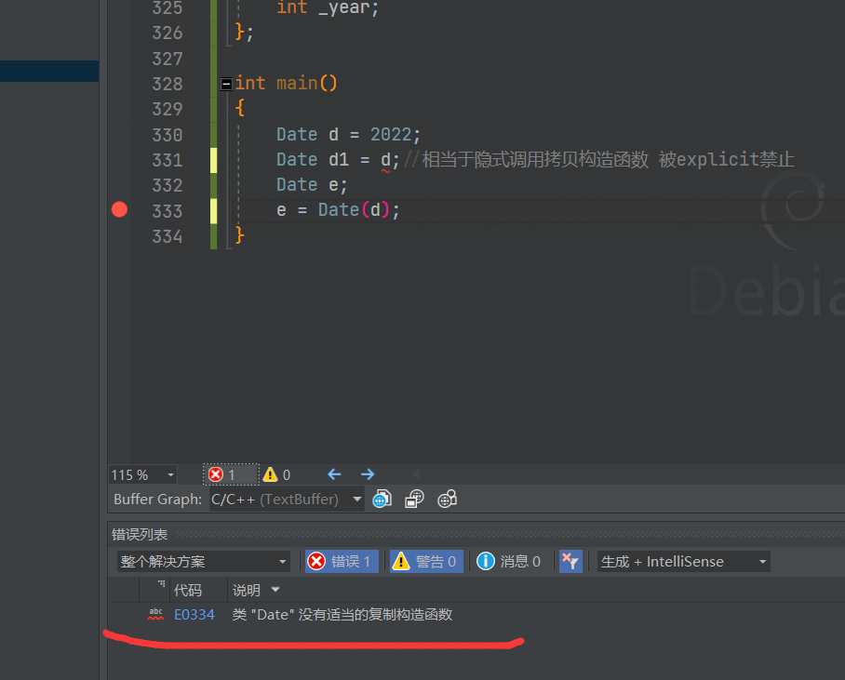Open the 说明 column filter arrow

pos(275,590)
